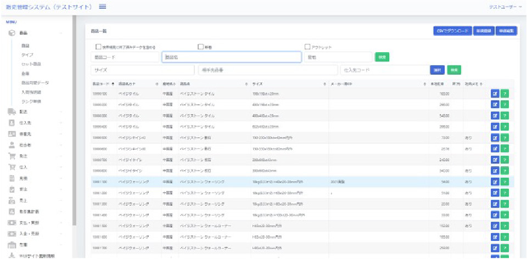Click the CSVでダウンロード button
Viewport: 527px width, 259px height.
point(452,31)
